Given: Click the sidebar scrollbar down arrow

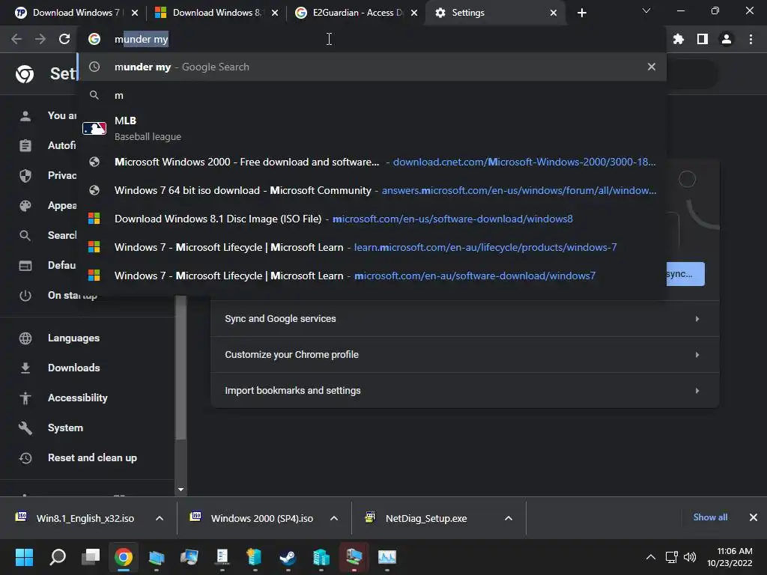Looking at the screenshot, I should coord(181,490).
